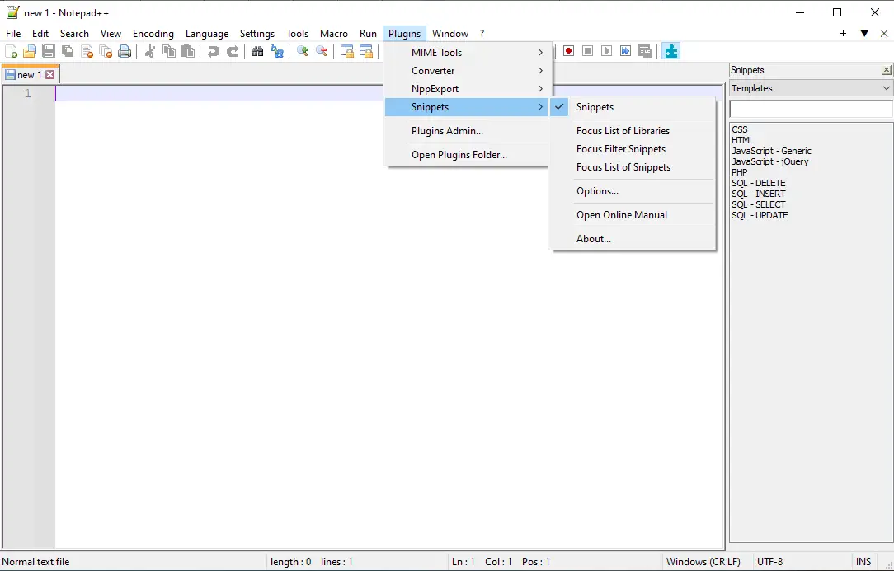
Task: Select the Zoom In tool
Action: tap(302, 50)
